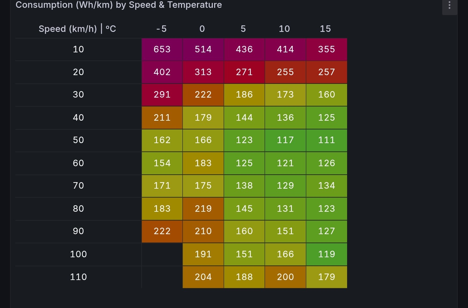Click the panel title Consumption by Speed & Temperature
The height and width of the screenshot is (308, 468).
[x=119, y=5]
